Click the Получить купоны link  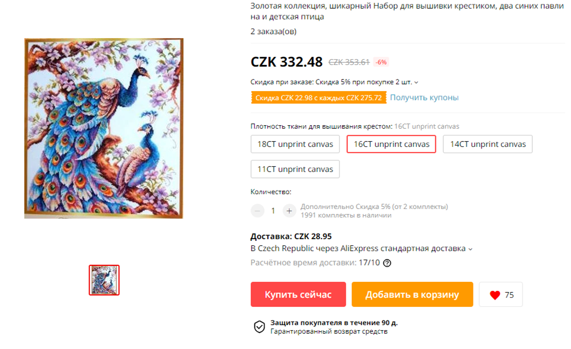(424, 97)
